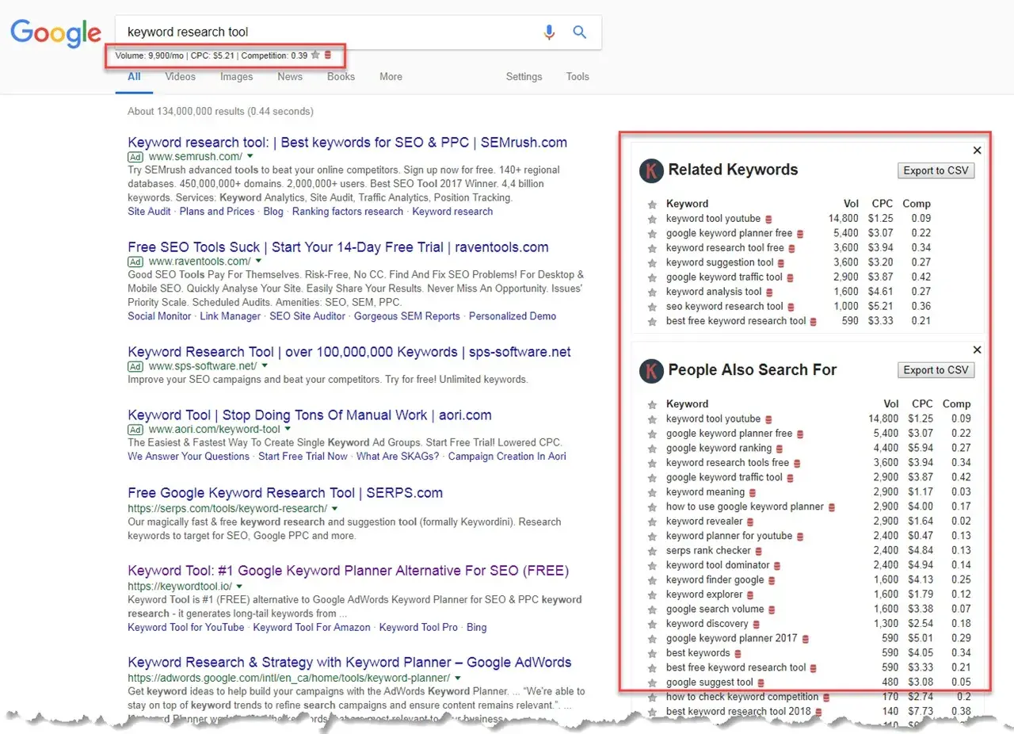Click database icon next to 'seo keyword research tool'
The width and height of the screenshot is (1014, 734).
pyautogui.click(x=791, y=307)
